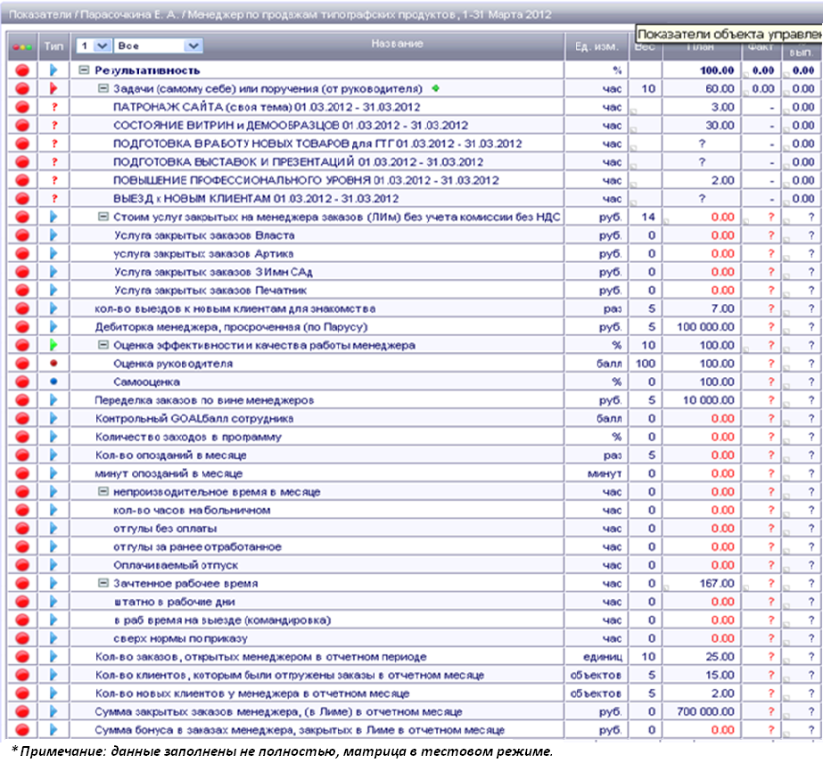Select 'Кол-во клиентов, которым были отгружены заказы' row name
Screen dimensions: 823x763
tap(289, 675)
